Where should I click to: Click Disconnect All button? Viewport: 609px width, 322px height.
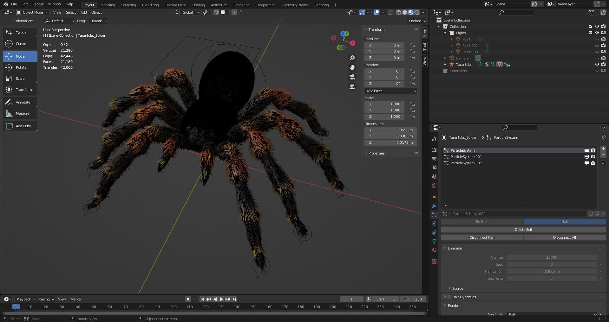565,237
